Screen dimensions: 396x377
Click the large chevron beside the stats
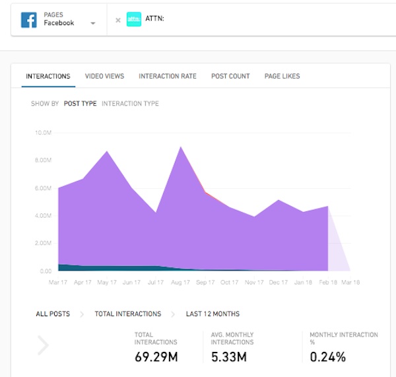(x=43, y=345)
